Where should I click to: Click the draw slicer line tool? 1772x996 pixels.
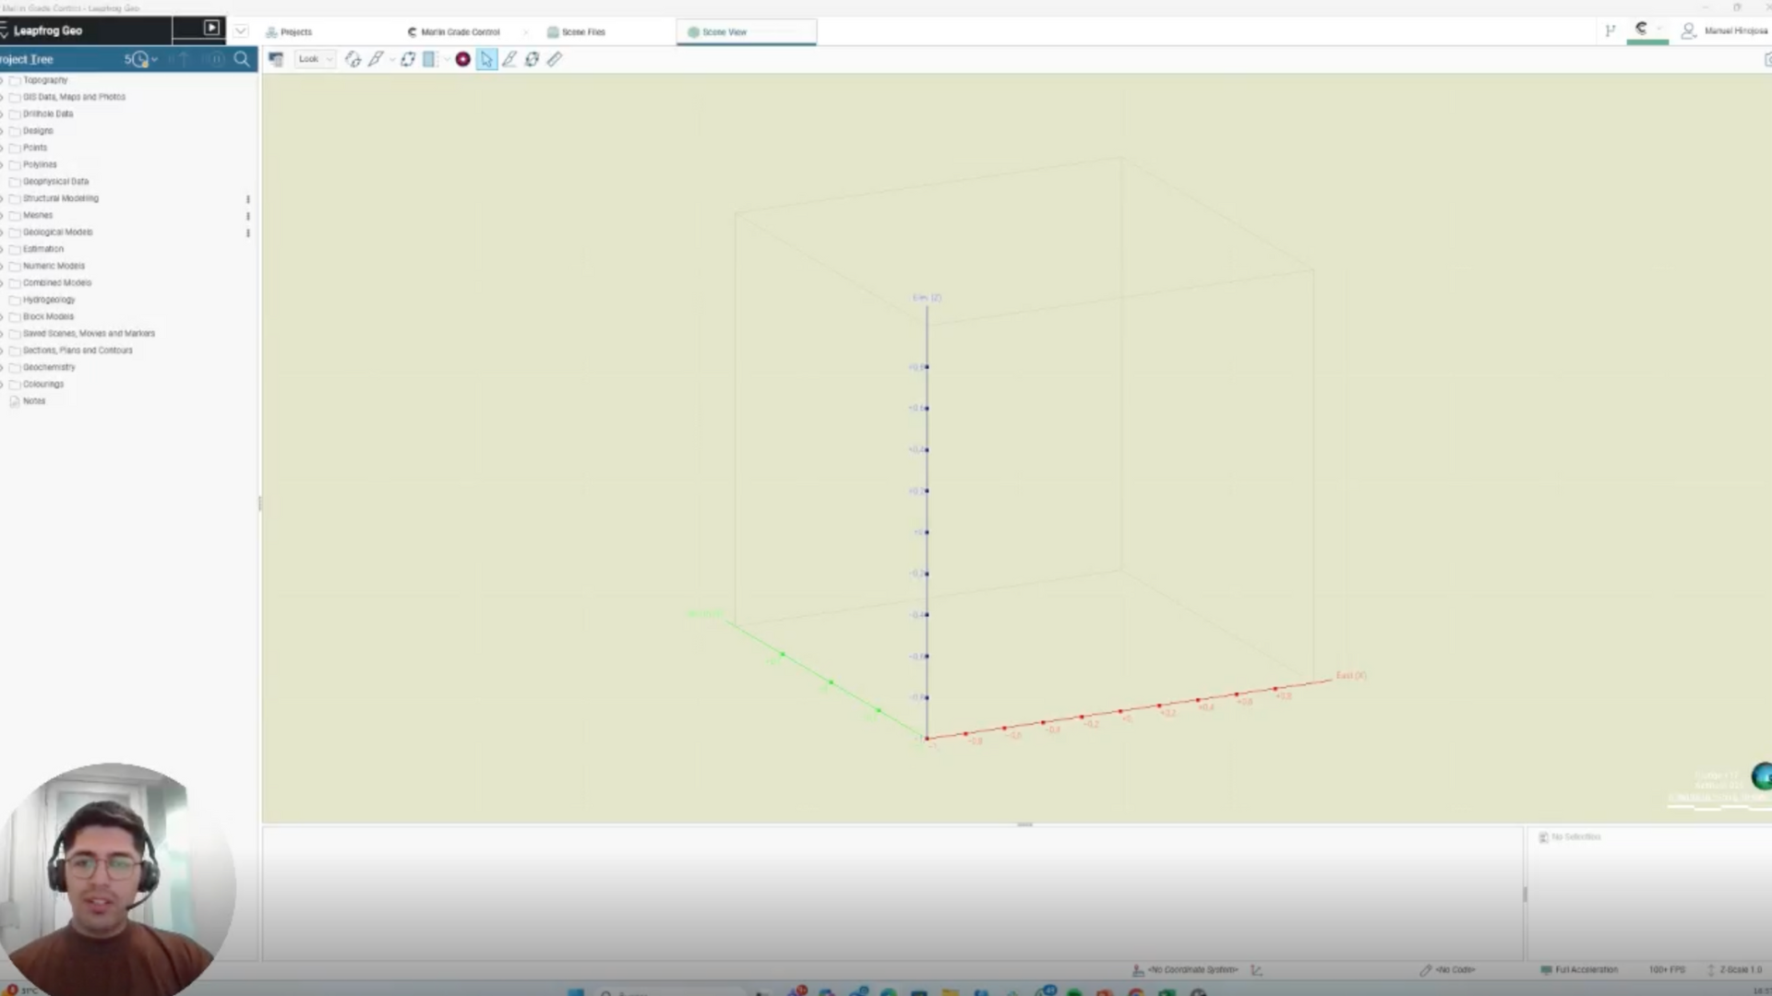click(x=376, y=59)
